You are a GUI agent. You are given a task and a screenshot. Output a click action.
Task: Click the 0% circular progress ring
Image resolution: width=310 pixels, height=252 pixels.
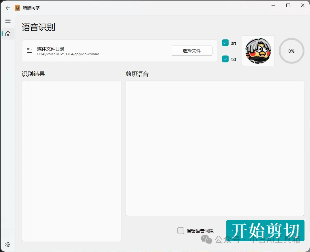click(291, 51)
